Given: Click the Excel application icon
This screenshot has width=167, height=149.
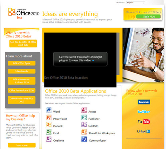Looking at the screenshot, I should 49,132.
